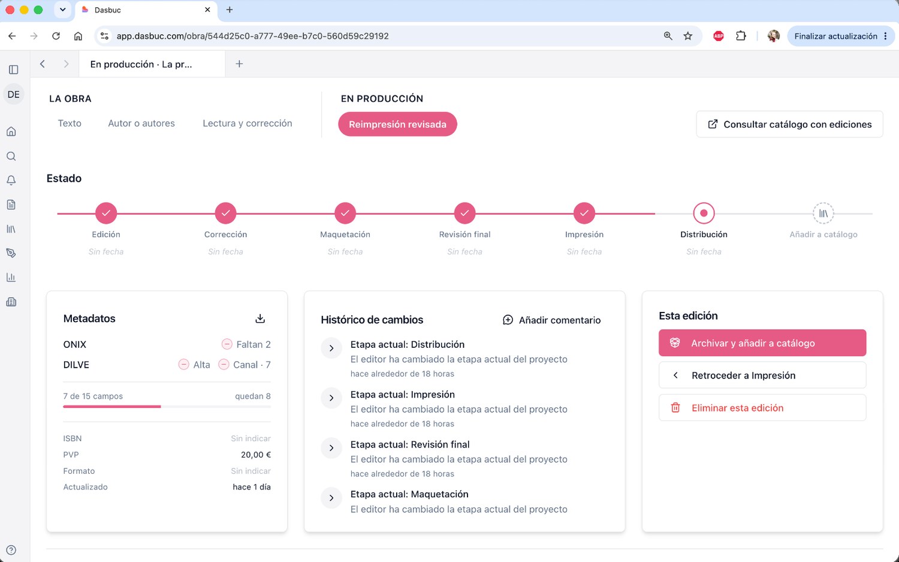This screenshot has height=562, width=899.
Task: Click the DE avatar in the sidebar
Action: [13, 95]
